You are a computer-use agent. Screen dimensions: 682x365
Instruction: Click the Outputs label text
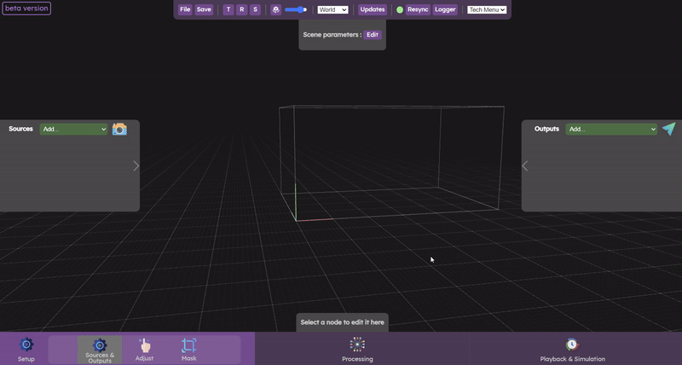click(546, 129)
